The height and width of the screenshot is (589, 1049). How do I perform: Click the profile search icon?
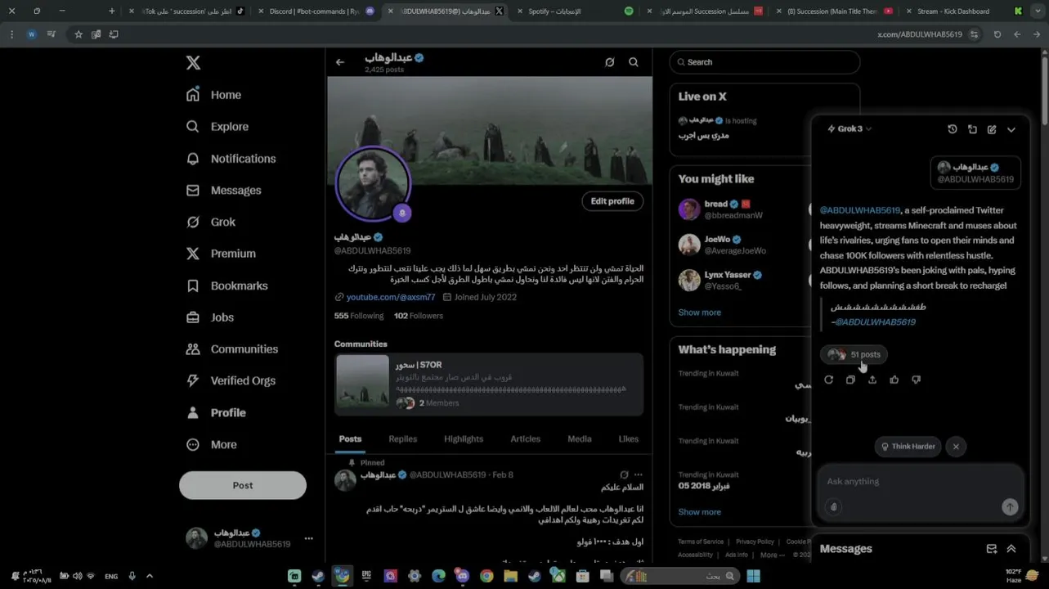coord(634,62)
